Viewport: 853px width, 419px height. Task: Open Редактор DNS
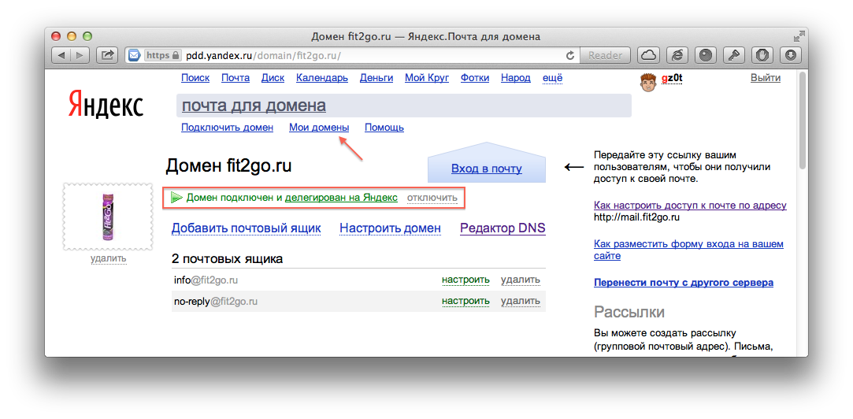click(x=503, y=228)
